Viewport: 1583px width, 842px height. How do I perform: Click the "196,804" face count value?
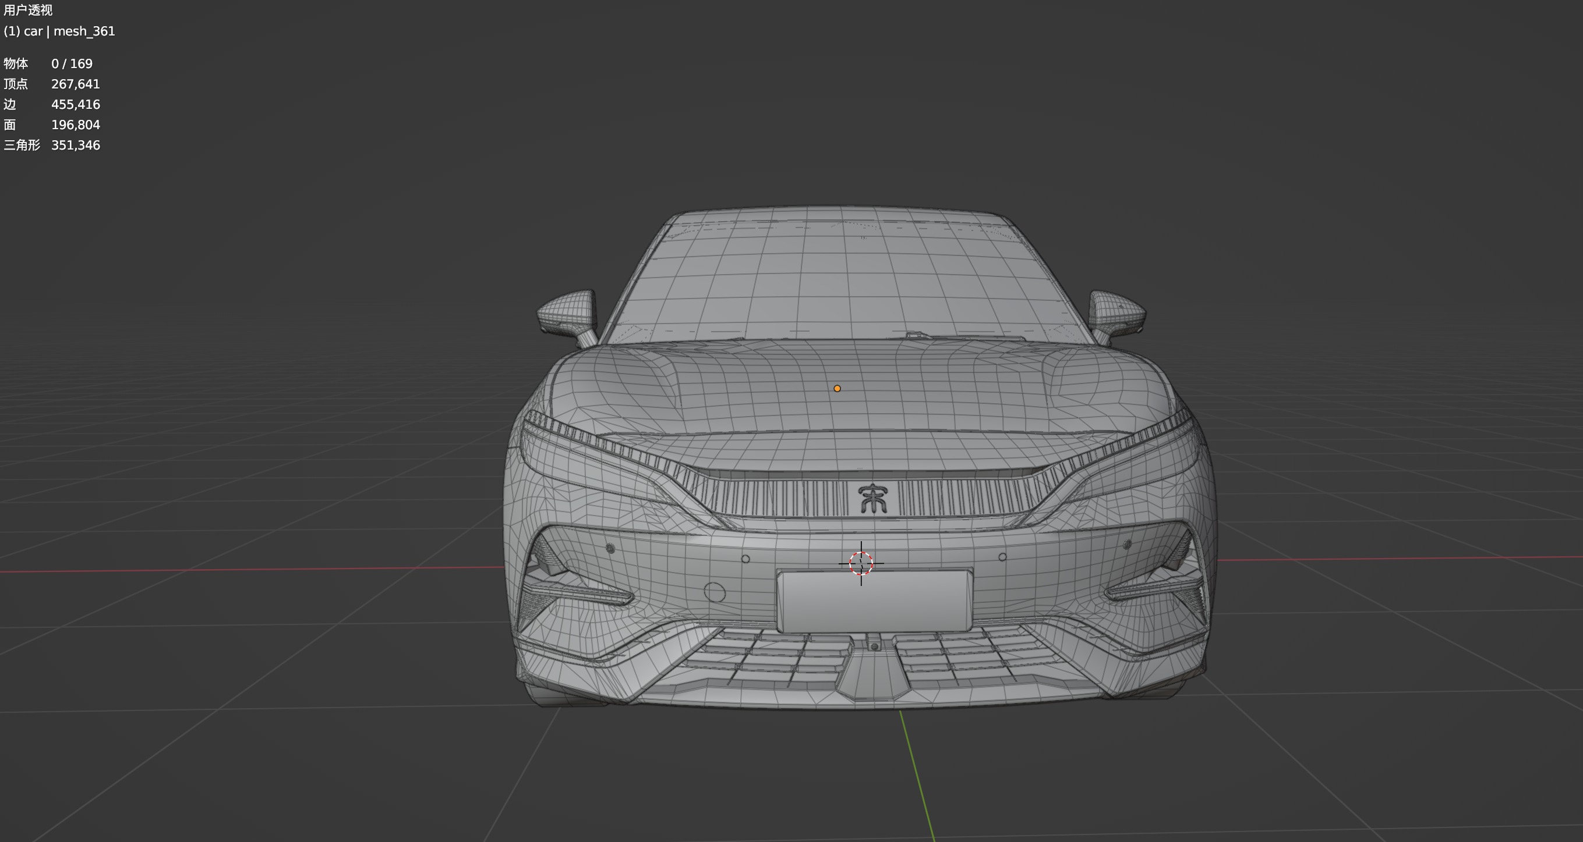[76, 125]
